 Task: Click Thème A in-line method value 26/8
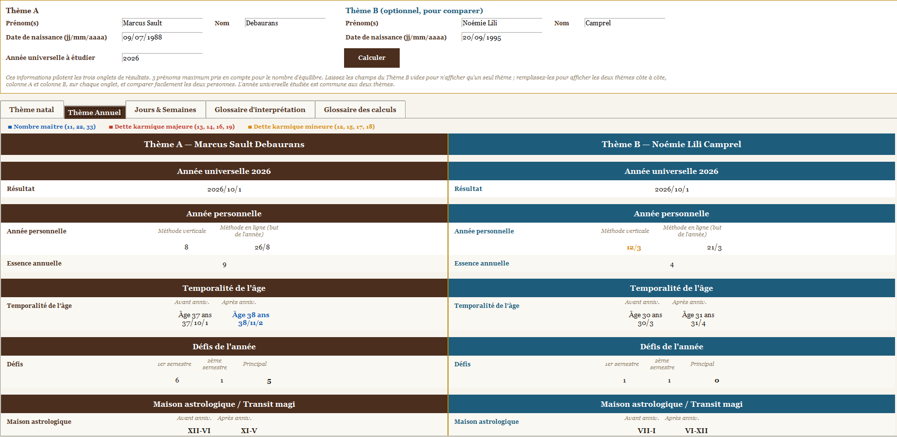pyautogui.click(x=262, y=247)
